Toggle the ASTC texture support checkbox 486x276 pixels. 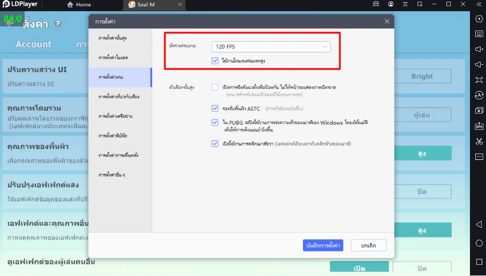click(215, 109)
